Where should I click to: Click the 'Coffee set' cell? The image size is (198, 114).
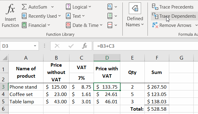pyautogui.click(x=26, y=94)
